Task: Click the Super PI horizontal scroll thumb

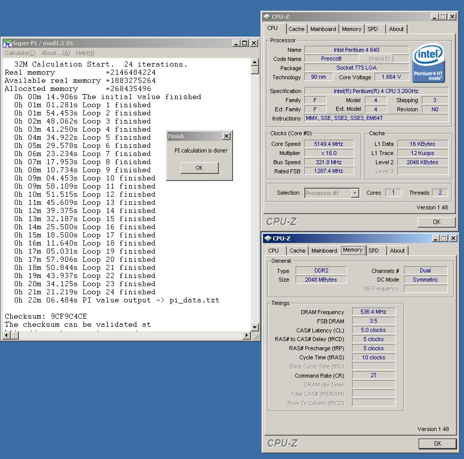Action: pos(15,335)
